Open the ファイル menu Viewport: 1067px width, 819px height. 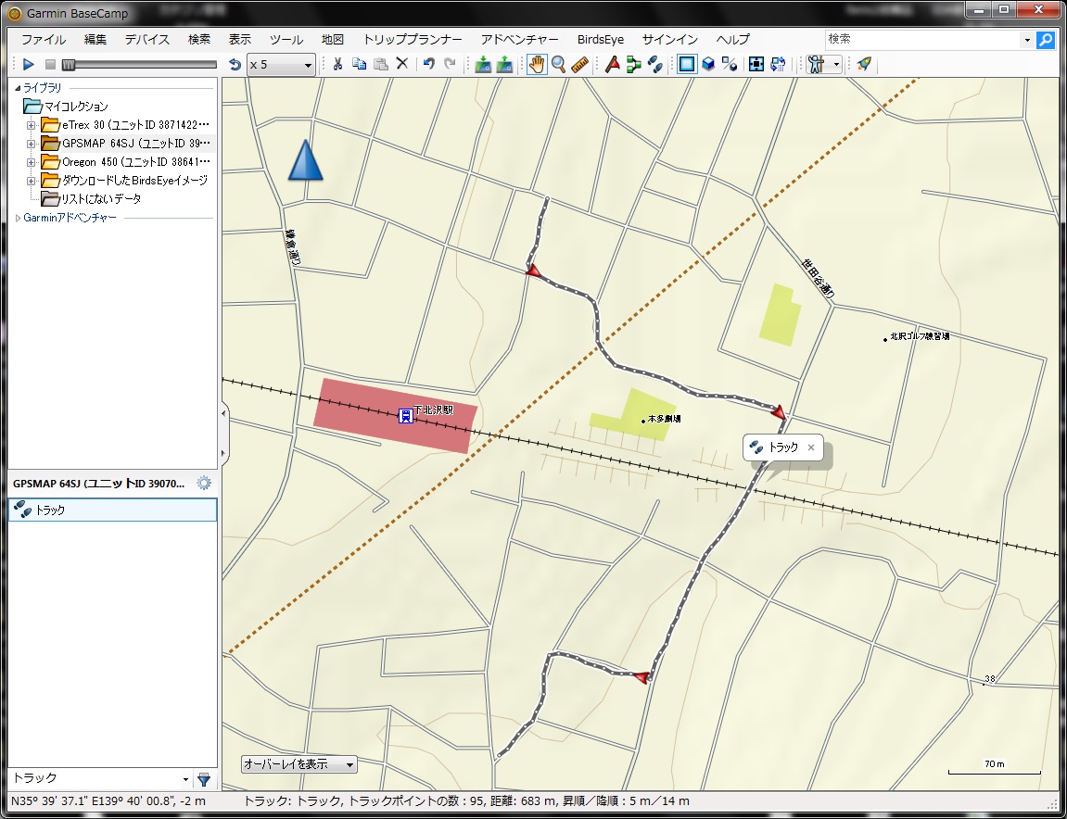pos(44,40)
